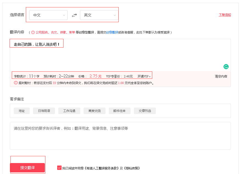Expand the 开通VIP option
This screenshot has height=174, width=246.
(x=144, y=76)
